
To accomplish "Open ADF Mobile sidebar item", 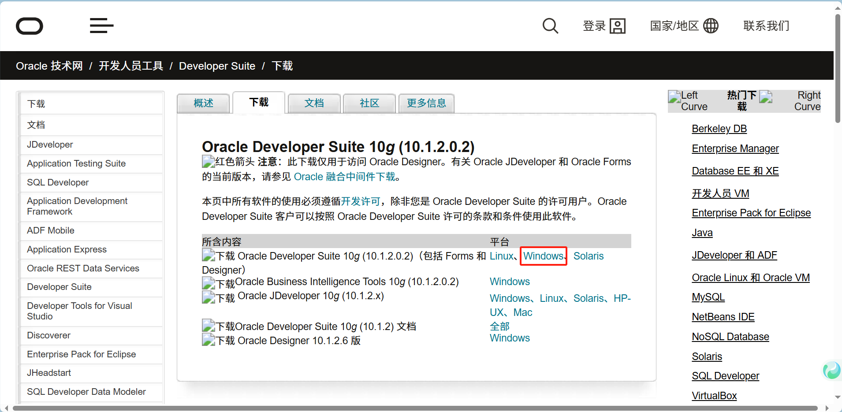I will point(91,230).
